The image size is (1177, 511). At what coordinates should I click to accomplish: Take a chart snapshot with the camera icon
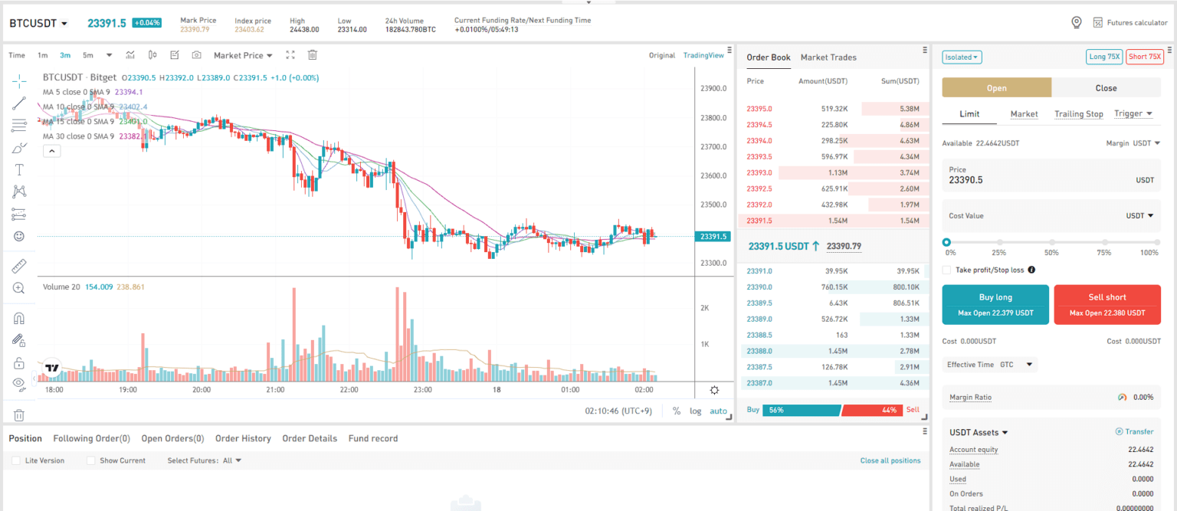pos(195,54)
